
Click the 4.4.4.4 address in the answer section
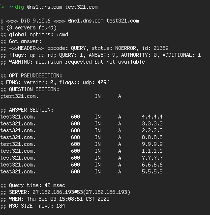[152, 117]
